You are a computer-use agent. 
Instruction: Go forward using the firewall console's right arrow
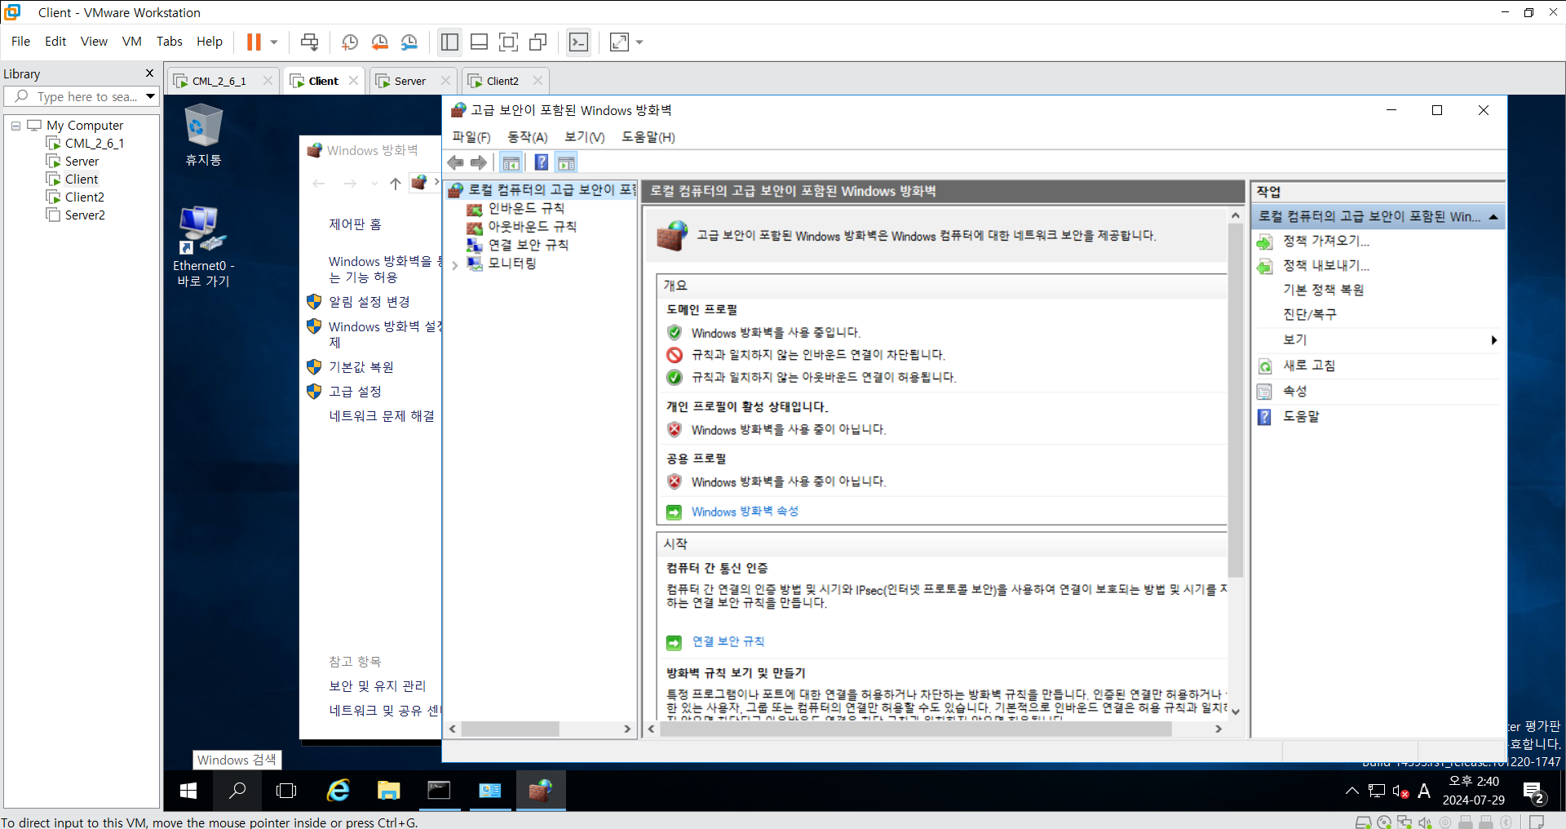click(479, 162)
